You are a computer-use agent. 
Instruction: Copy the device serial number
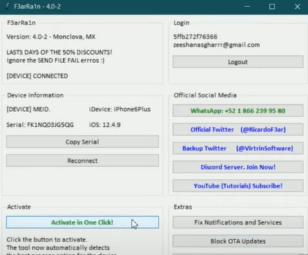82,142
